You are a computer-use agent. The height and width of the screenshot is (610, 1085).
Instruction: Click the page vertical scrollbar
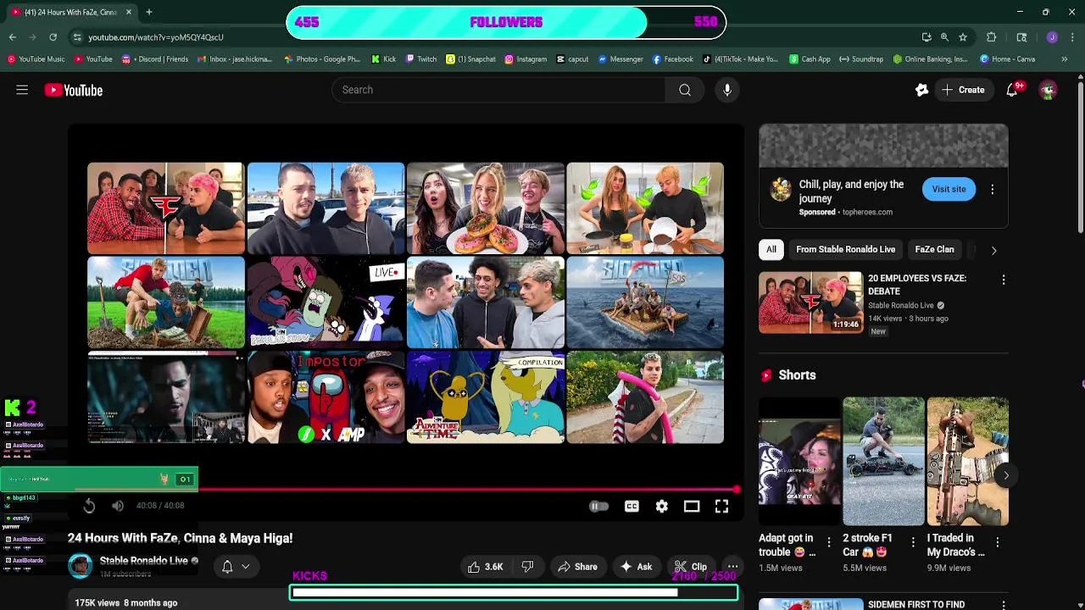[1081, 157]
